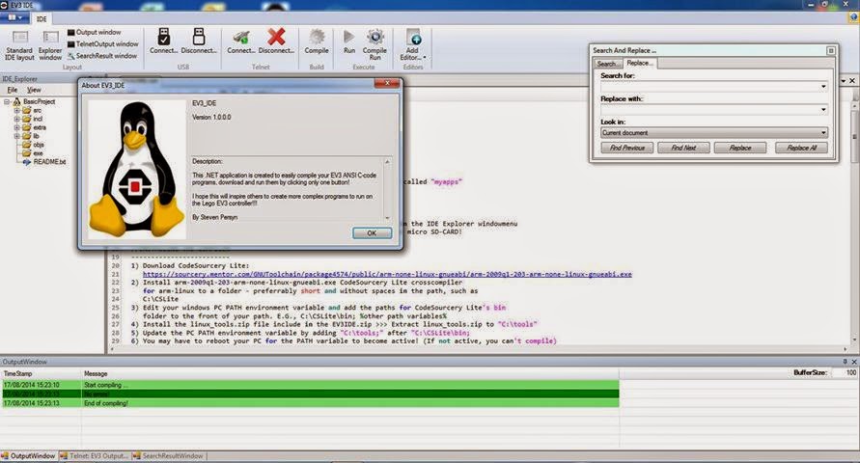Select the Start compiling output row

pos(310,385)
